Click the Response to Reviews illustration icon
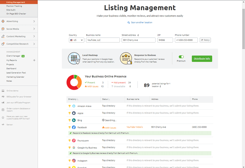This screenshot has height=168, width=245. [126, 58]
